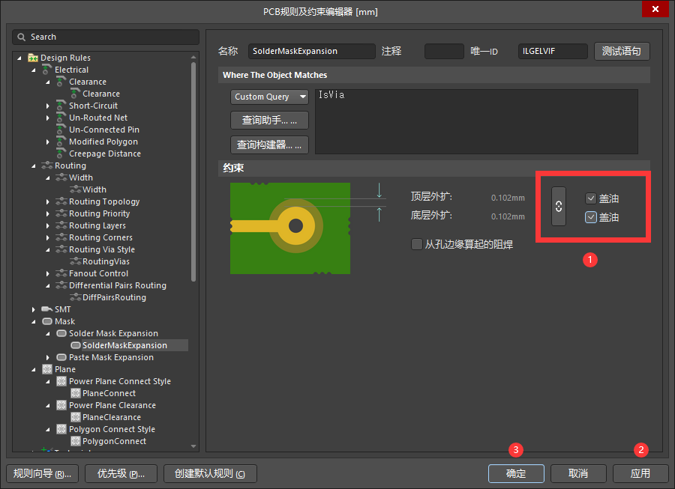Click the Mask category icon
The image size is (675, 489).
pos(47,321)
